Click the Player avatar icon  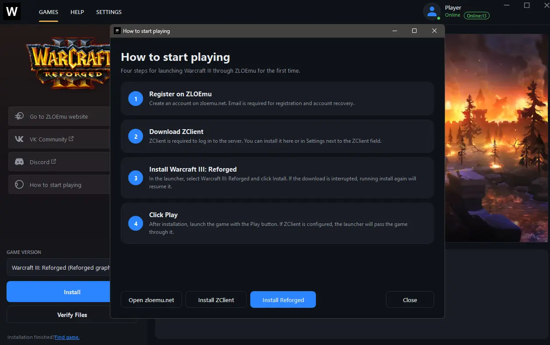(x=432, y=12)
